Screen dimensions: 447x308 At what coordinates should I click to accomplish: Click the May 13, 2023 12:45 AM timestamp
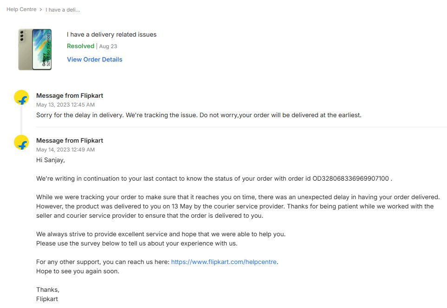click(x=65, y=105)
